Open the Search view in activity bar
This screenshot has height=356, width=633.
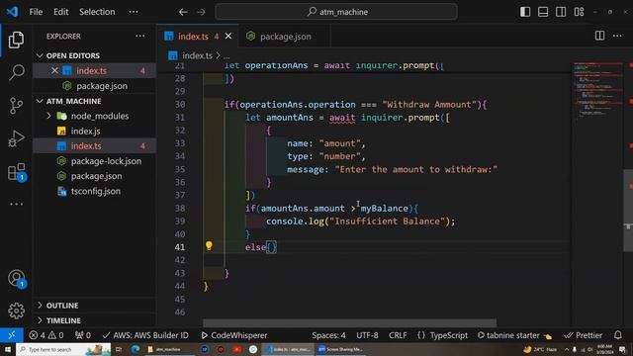click(x=16, y=72)
